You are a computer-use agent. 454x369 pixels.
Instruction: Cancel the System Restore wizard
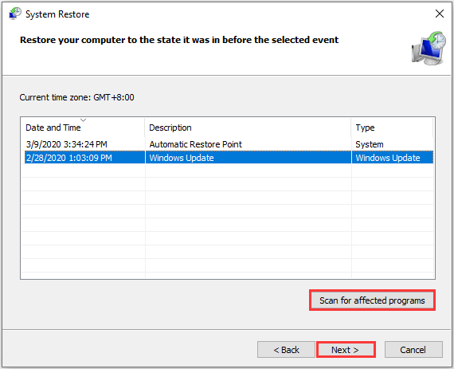413,350
